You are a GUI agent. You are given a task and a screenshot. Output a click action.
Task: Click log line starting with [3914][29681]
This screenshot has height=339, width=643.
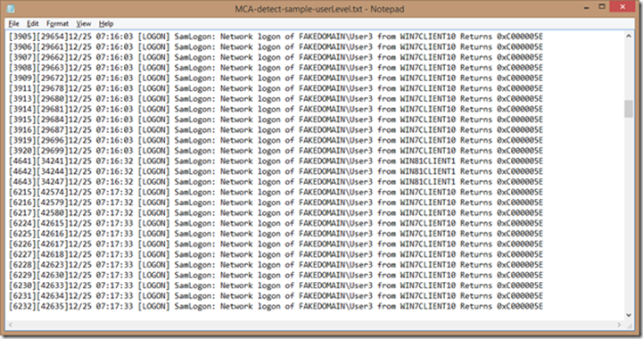tap(276, 109)
